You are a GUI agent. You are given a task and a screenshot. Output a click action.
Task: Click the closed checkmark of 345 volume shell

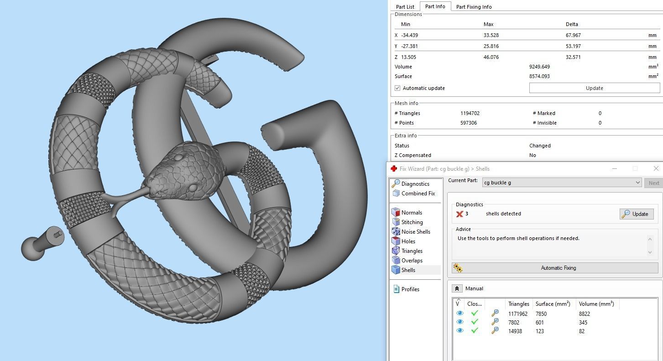pyautogui.click(x=475, y=322)
